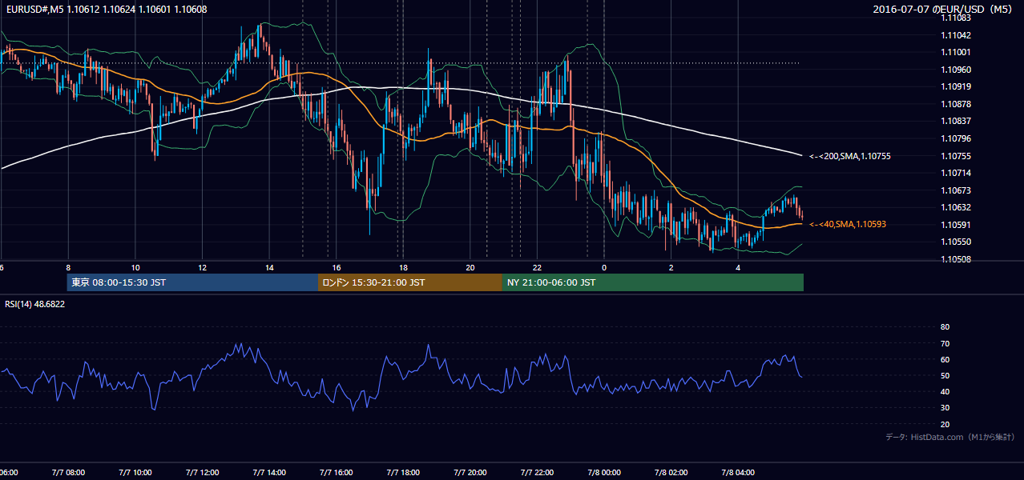Click the RSI(14) 48.6822 indicator label
The height and width of the screenshot is (480, 1024).
[35, 304]
